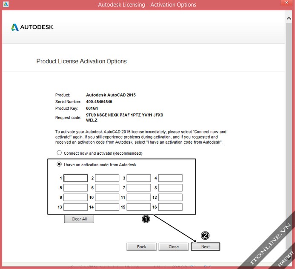The width and height of the screenshot is (295, 269).
Task: Close the Activation Options window
Action: 287,3
